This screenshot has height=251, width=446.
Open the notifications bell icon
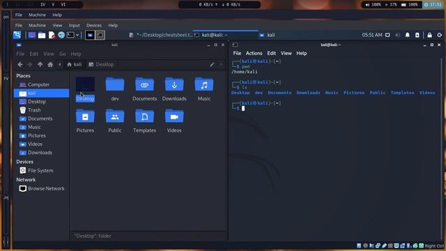click(x=407, y=35)
